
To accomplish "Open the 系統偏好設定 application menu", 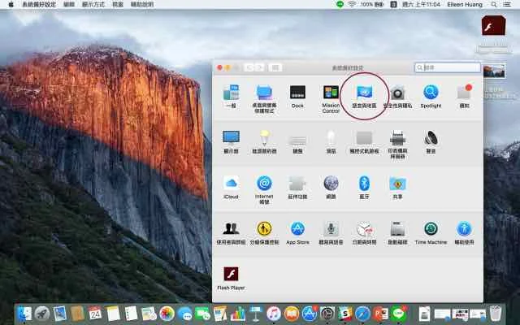I will tap(39, 4).
